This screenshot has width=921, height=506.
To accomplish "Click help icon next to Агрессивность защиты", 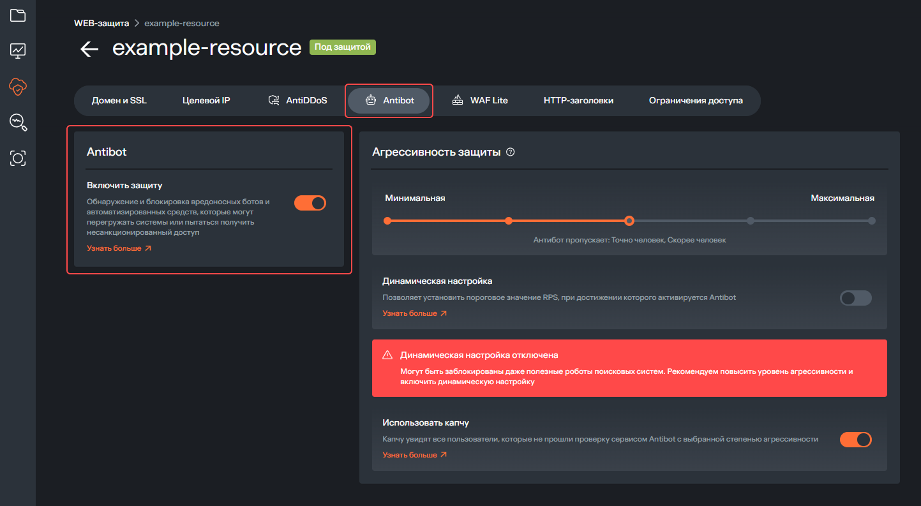I will [x=510, y=153].
